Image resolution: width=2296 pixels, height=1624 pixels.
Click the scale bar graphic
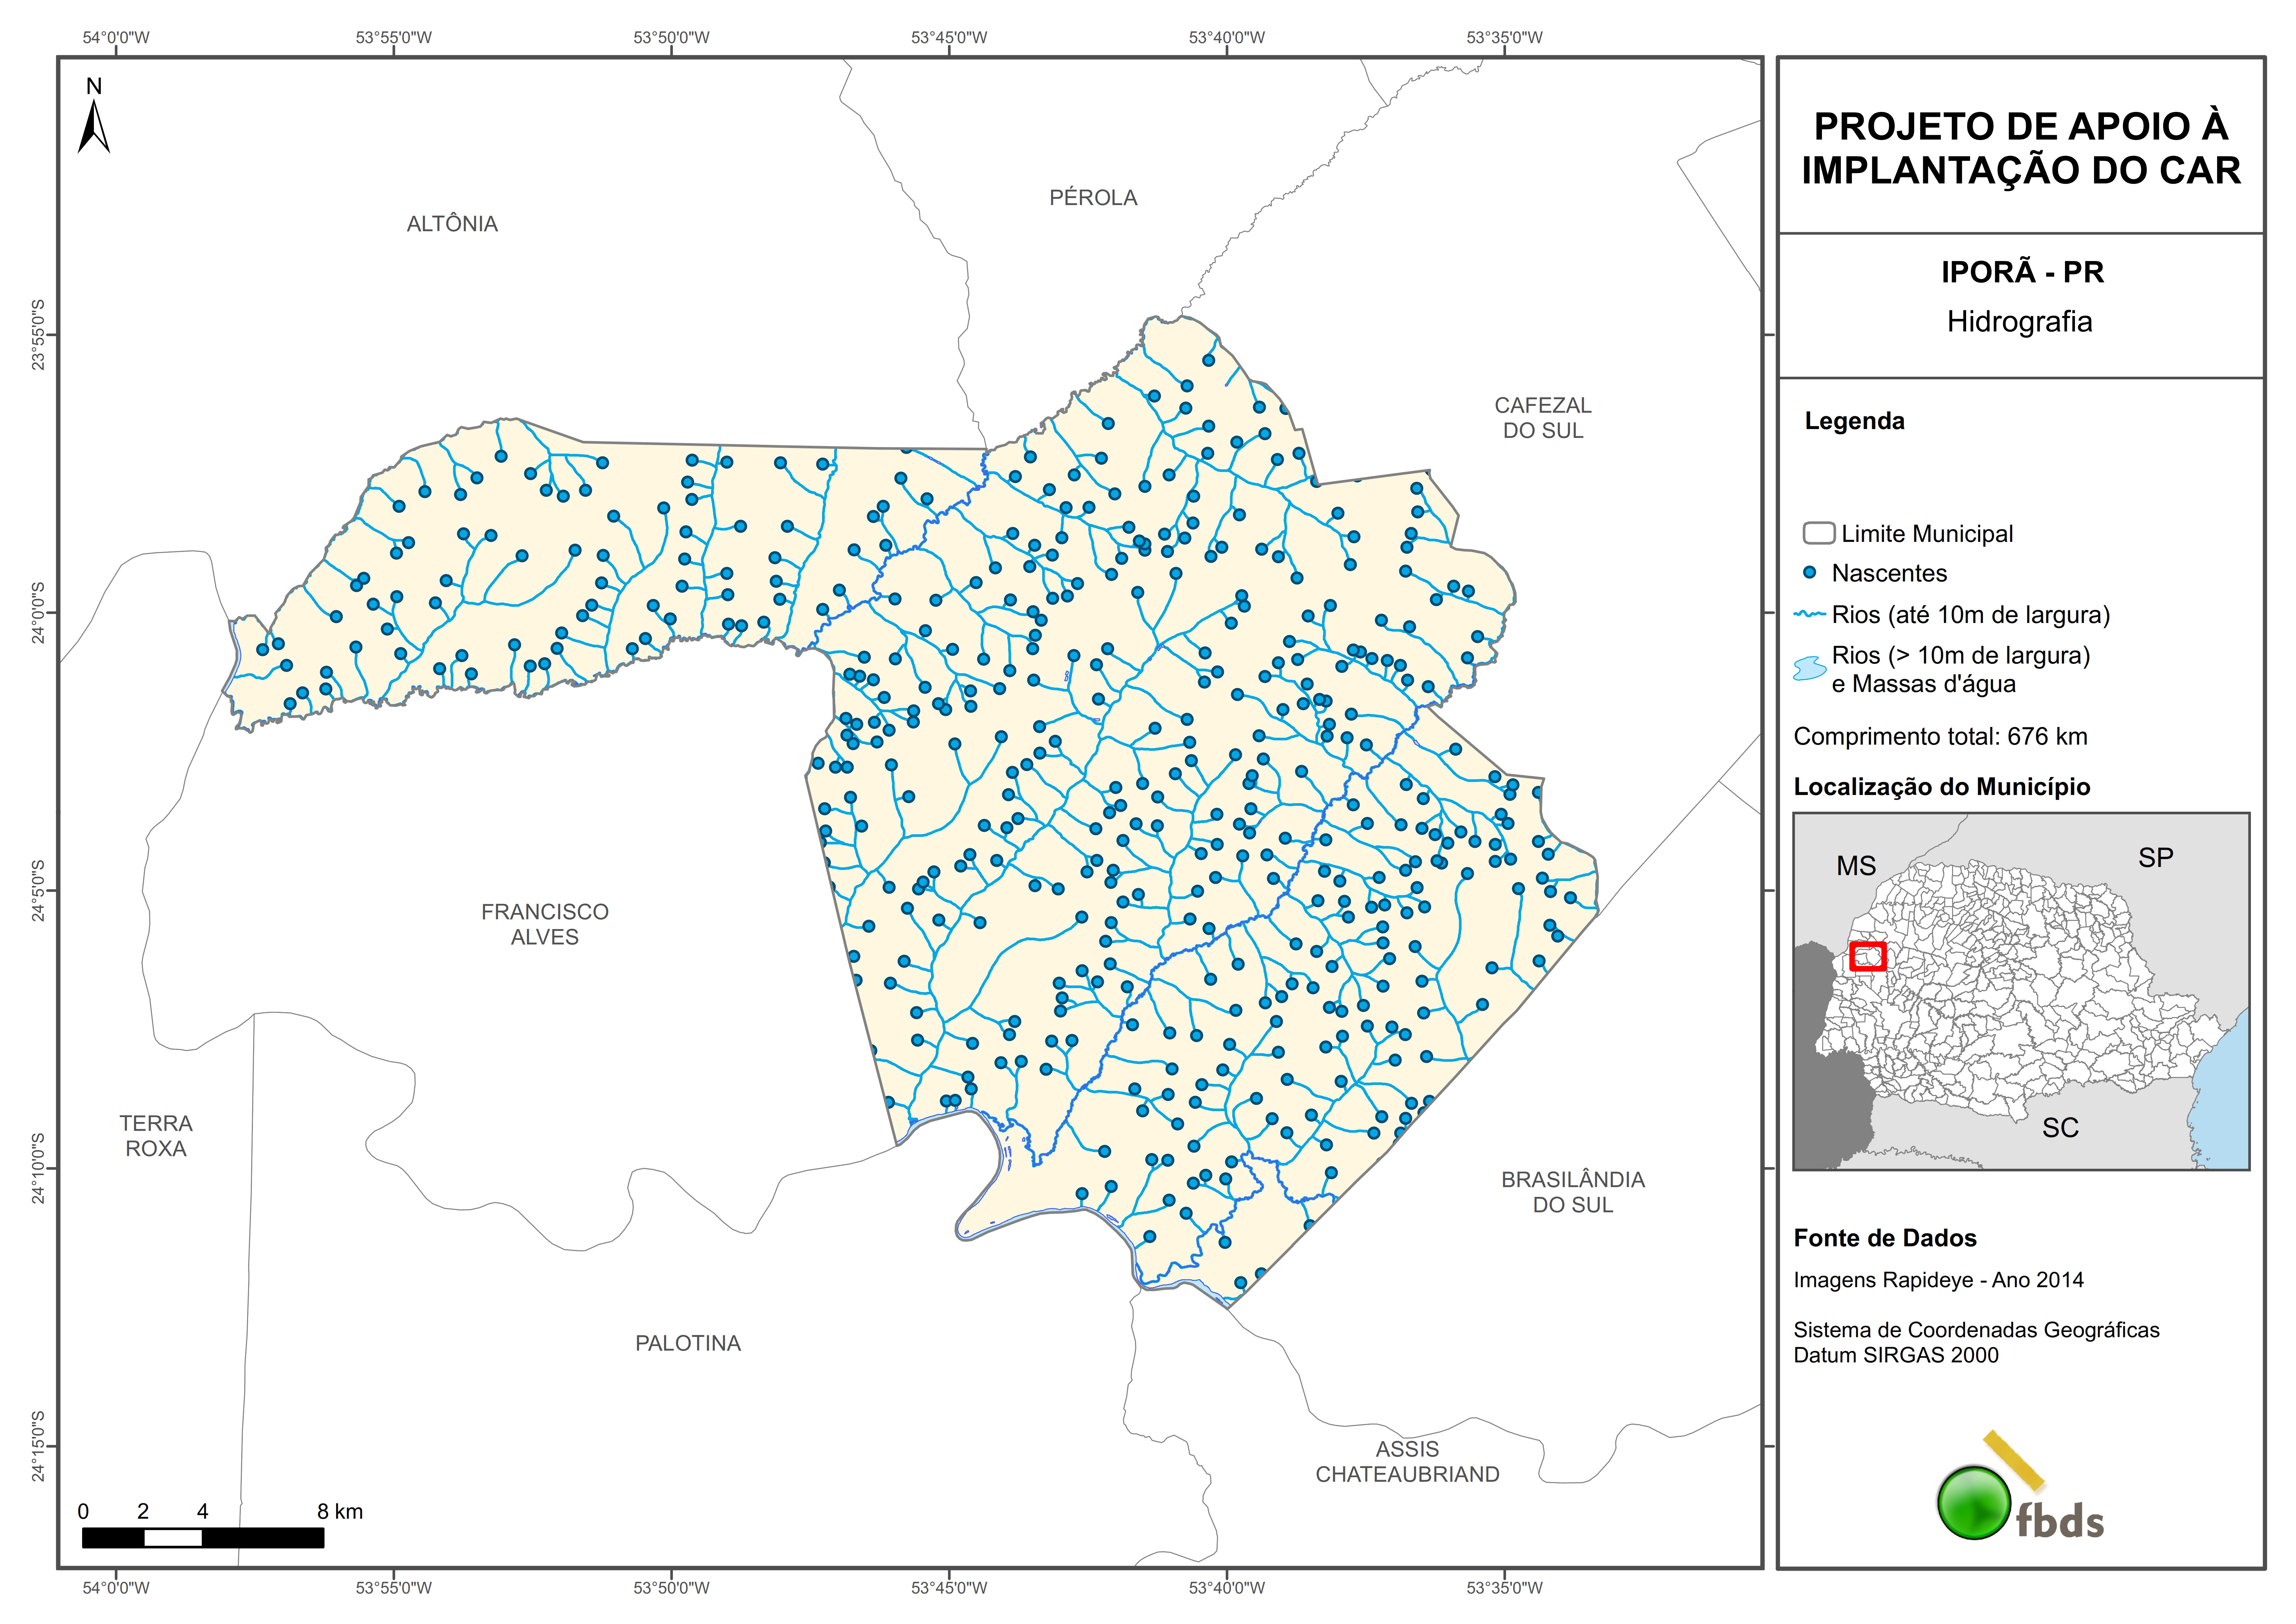pos(203,1538)
